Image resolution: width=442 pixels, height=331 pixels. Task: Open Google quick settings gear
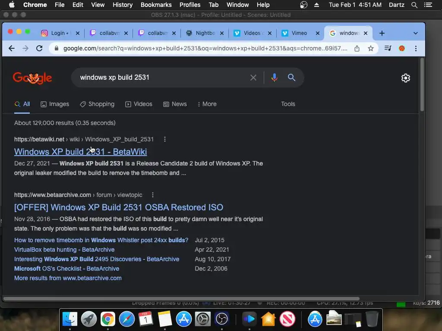coord(406,78)
